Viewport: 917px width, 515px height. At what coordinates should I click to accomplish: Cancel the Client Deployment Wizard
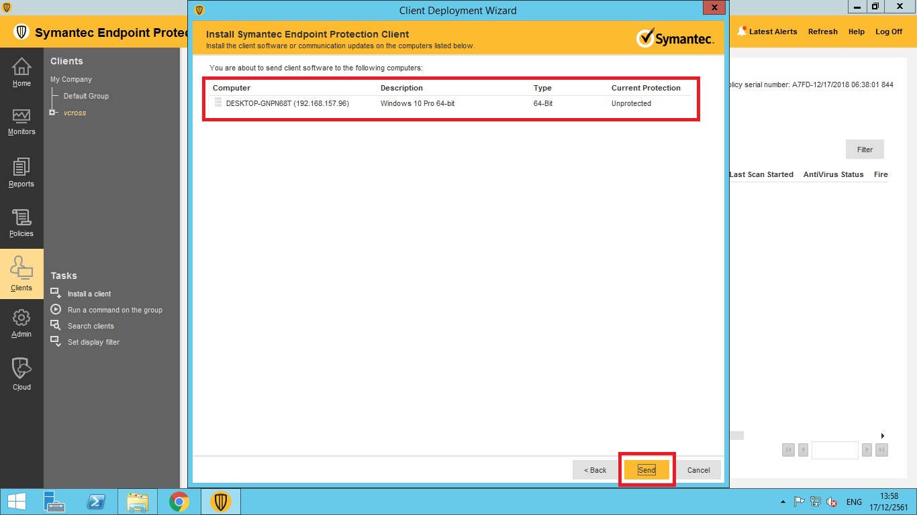tap(698, 470)
